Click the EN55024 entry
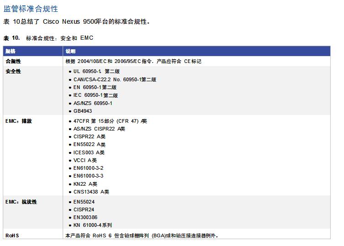Image resolution: width=344 pixels, height=246 pixels. click(x=84, y=202)
